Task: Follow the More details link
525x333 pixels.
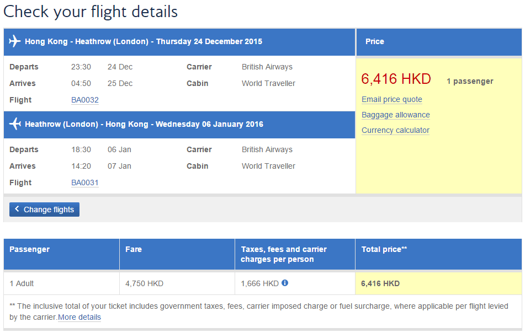Action: click(x=79, y=317)
